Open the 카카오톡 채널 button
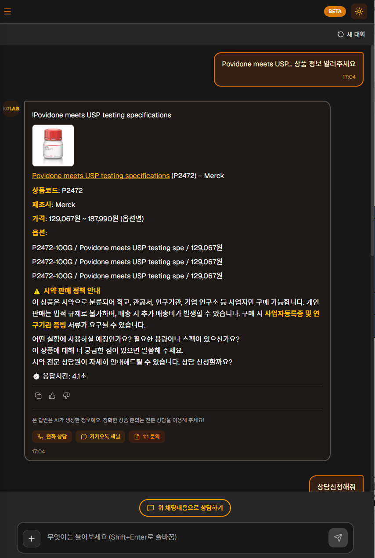This screenshot has height=558, width=375. (x=100, y=437)
